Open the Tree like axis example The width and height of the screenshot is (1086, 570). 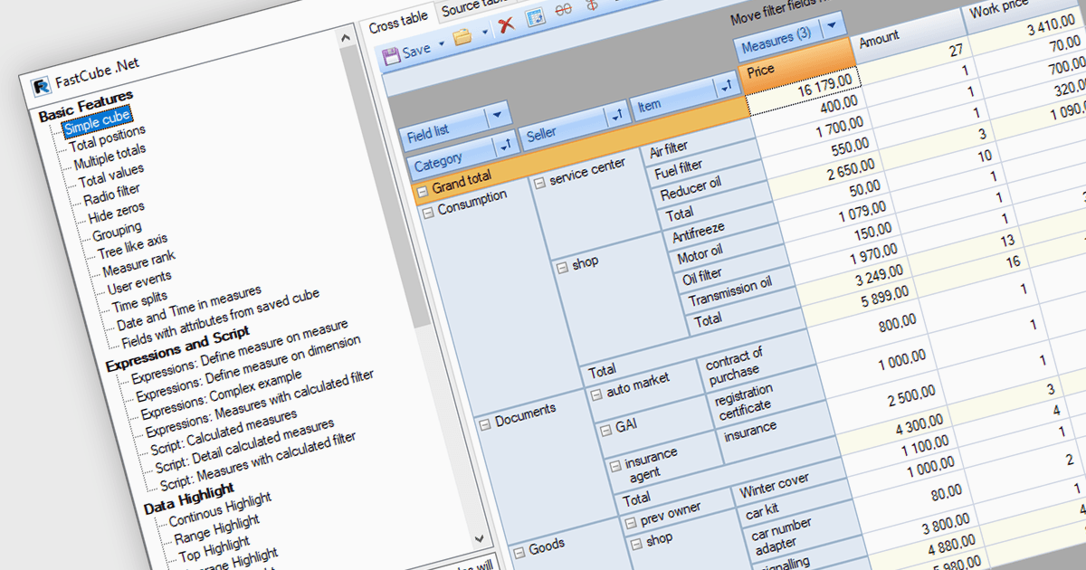pos(132,247)
